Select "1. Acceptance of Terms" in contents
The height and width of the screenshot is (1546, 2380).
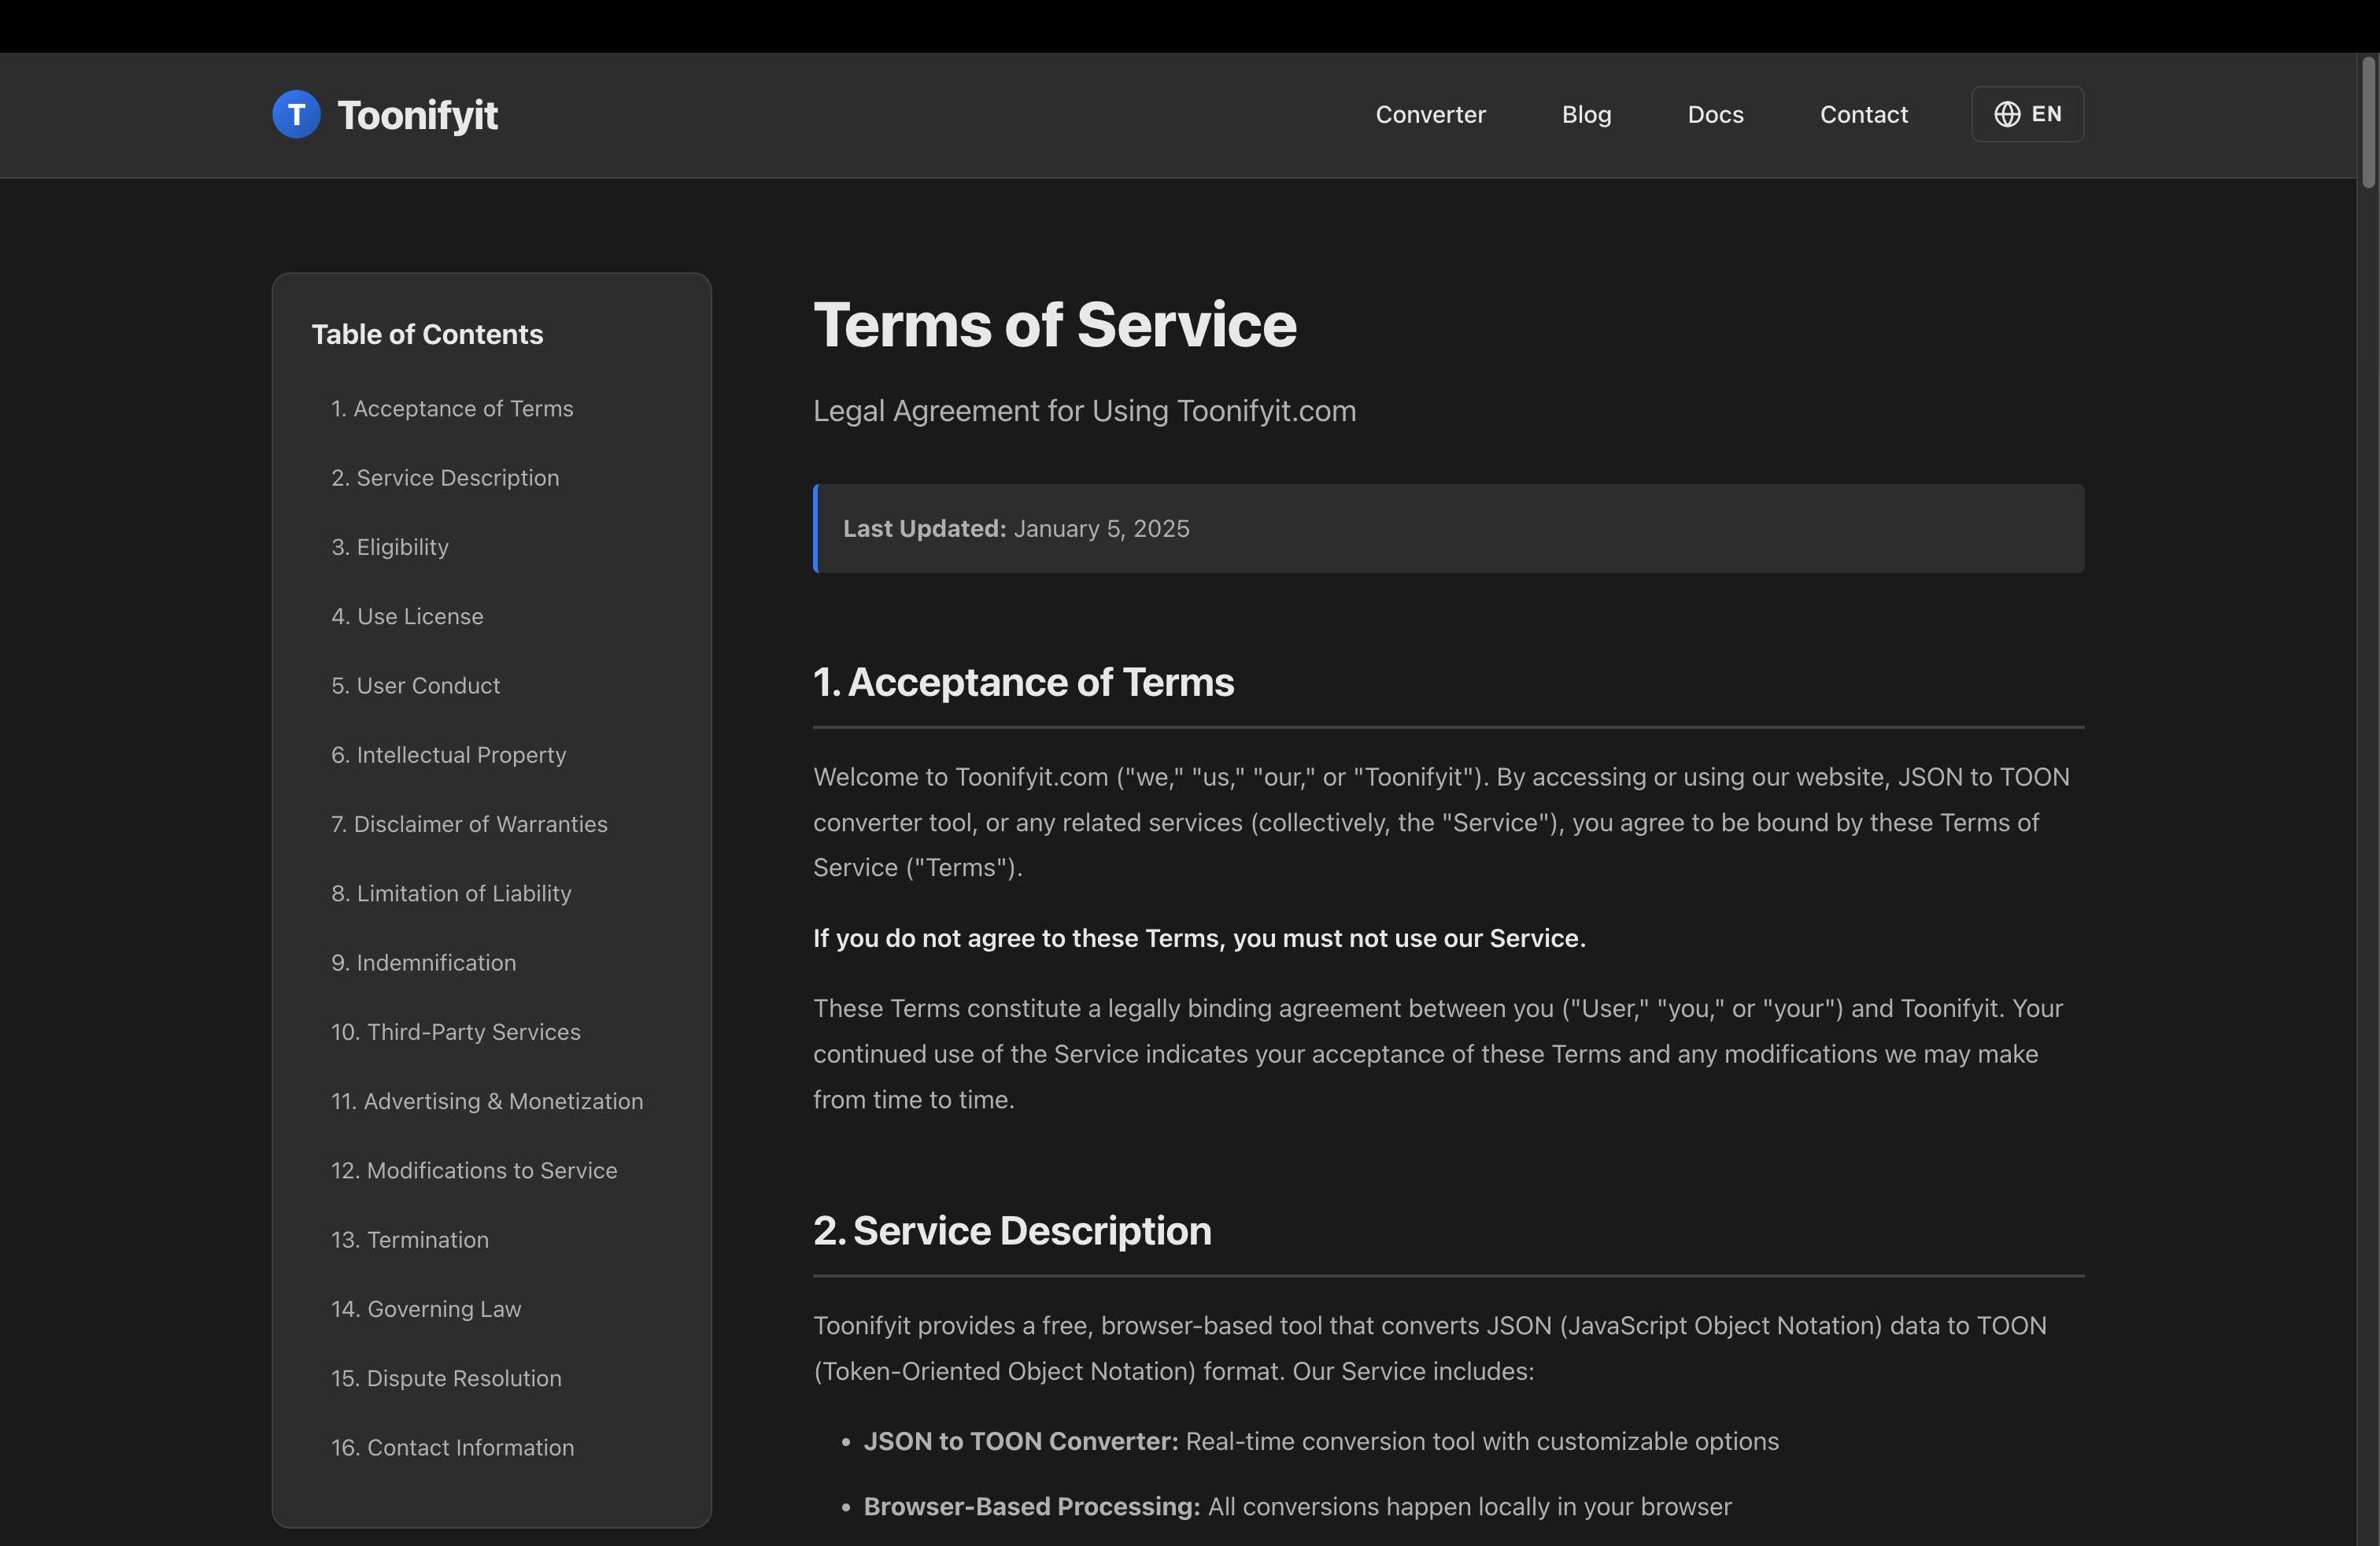[452, 408]
